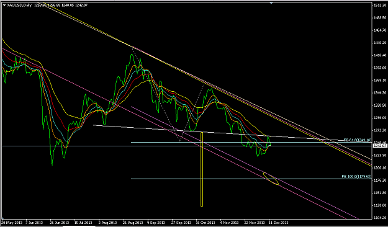This screenshot has width=388, height=227.
Task: Click the 1512.30 price scale label
Action: 381,5
